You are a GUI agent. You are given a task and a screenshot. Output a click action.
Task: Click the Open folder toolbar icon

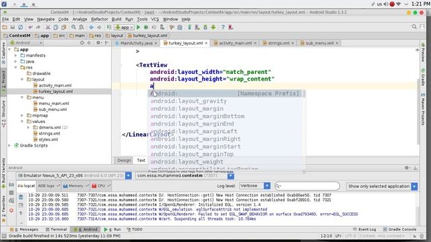(5, 27)
